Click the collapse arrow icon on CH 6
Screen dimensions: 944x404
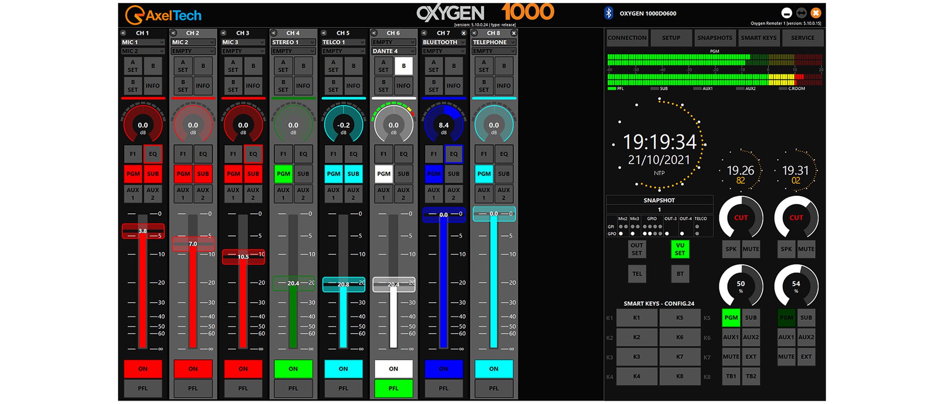click(374, 33)
